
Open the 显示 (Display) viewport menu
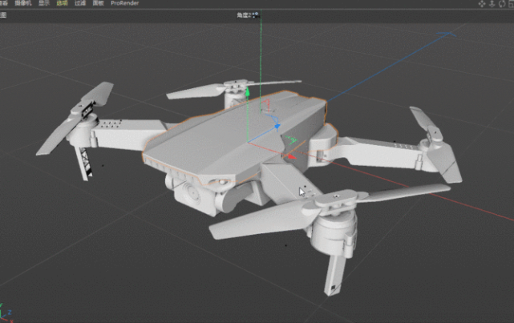[44, 3]
